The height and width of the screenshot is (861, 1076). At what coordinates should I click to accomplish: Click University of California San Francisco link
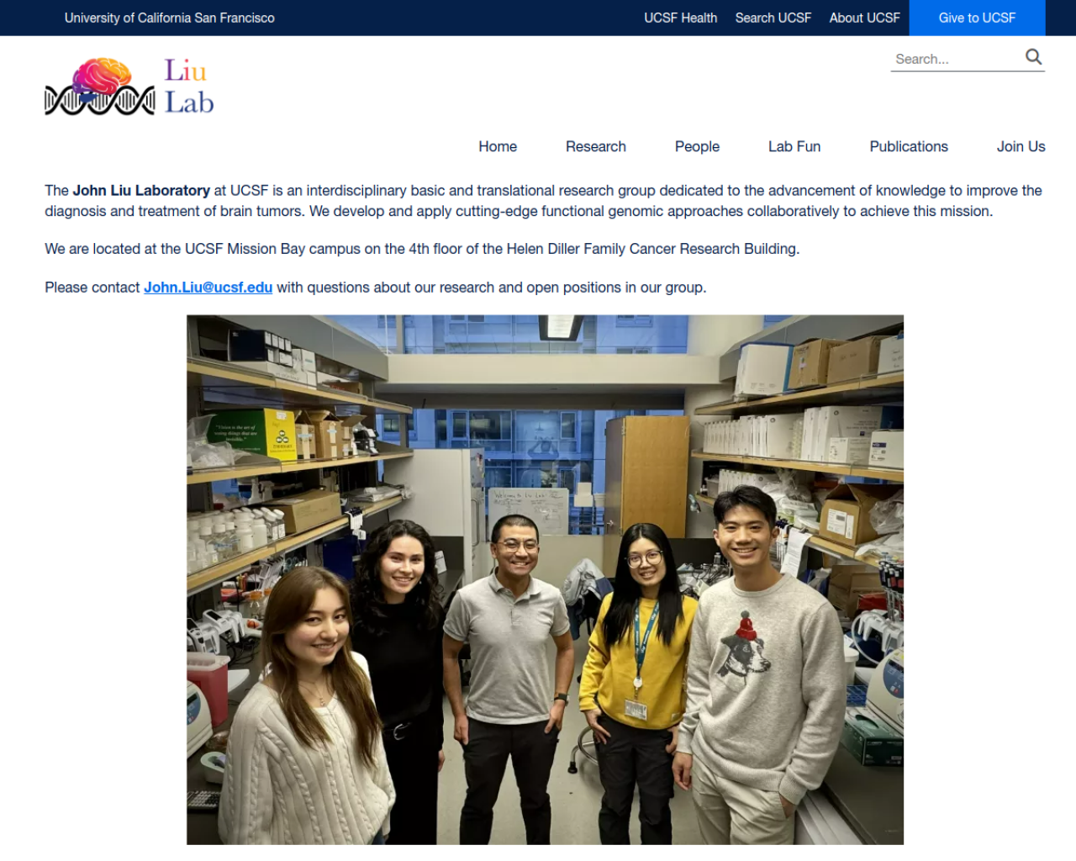coord(170,18)
